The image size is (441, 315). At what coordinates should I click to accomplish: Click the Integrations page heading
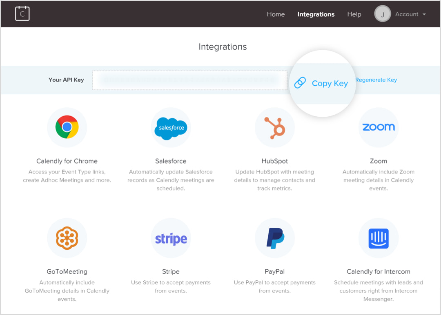(223, 47)
